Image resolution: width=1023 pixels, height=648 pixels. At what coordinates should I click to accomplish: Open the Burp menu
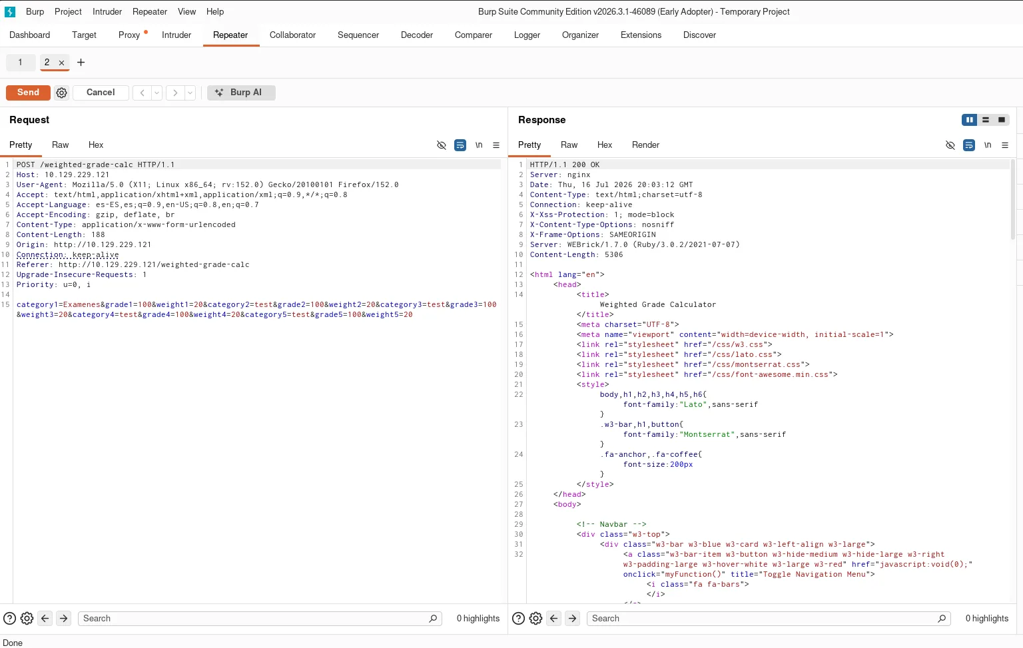[x=35, y=12]
